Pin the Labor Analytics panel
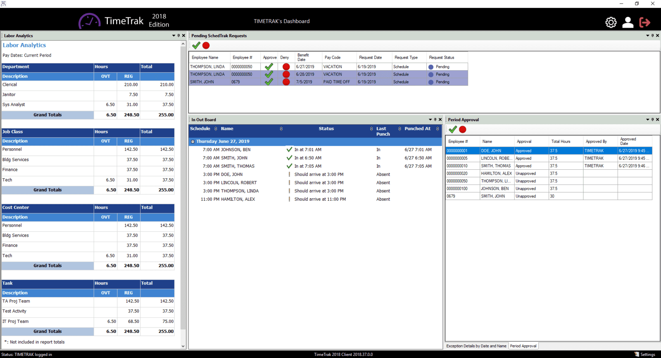The width and height of the screenshot is (661, 358). pos(178,36)
